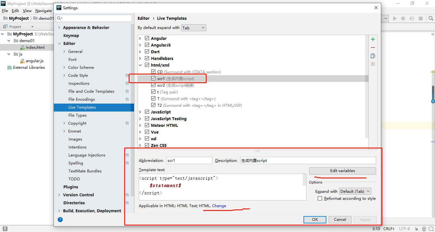
Task: Toggle the JavaScript Testing group checkbox
Action: coord(147,119)
